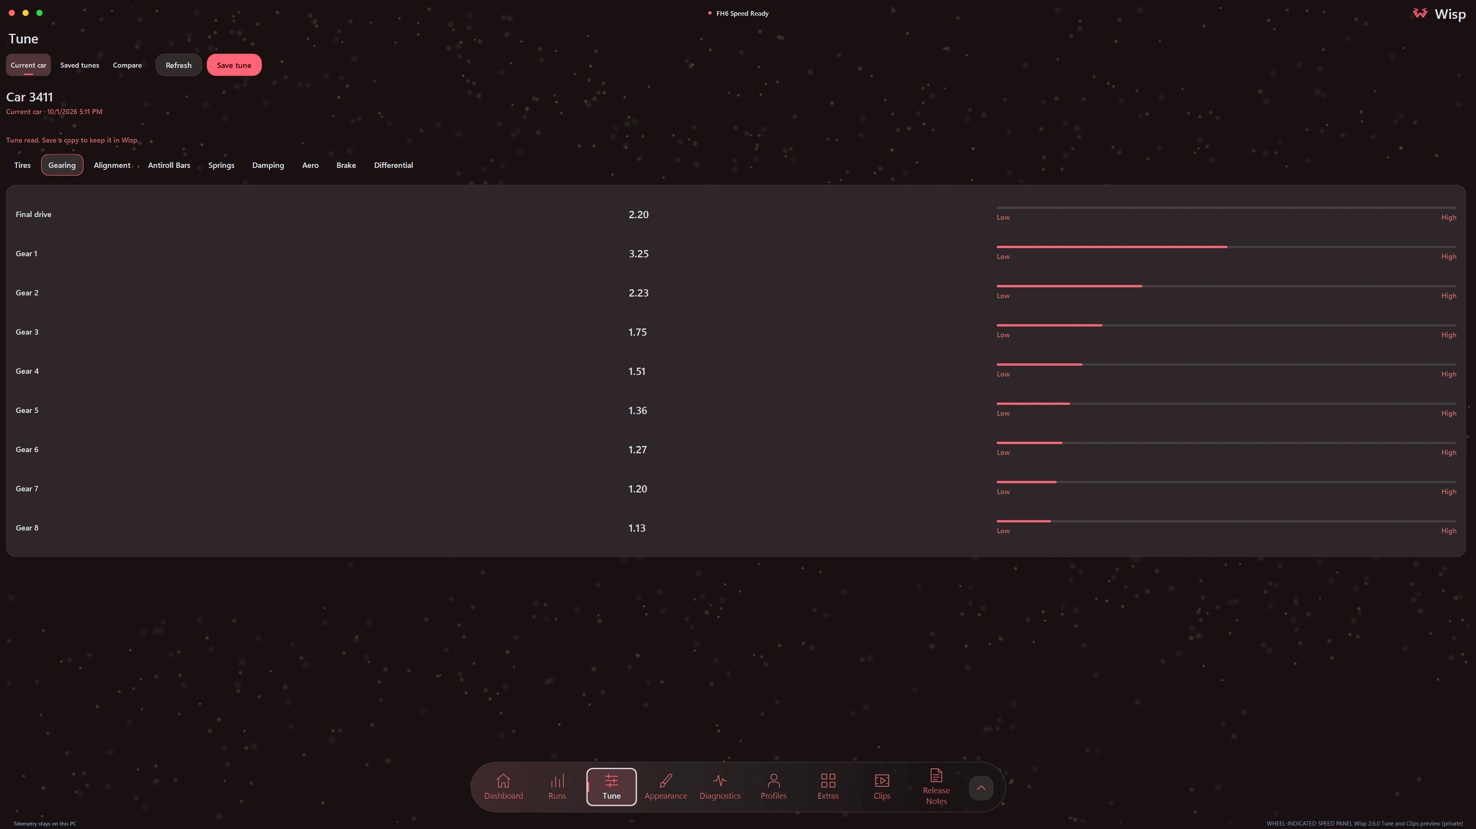Image resolution: width=1476 pixels, height=829 pixels.
Task: Select the Tune sliders icon
Action: click(x=611, y=780)
